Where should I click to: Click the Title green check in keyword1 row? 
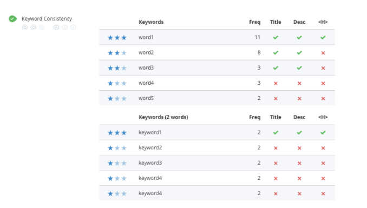click(x=276, y=132)
